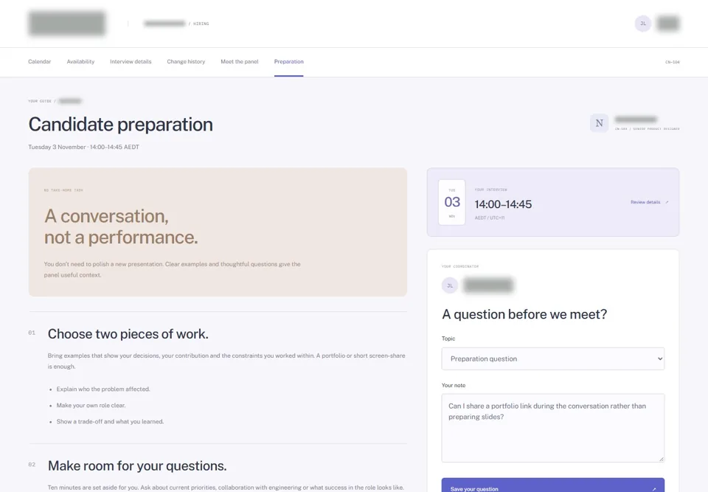Image resolution: width=708 pixels, height=492 pixels.
Task: Click the 'Choose two pieces of work.' heading
Action: [128, 334]
